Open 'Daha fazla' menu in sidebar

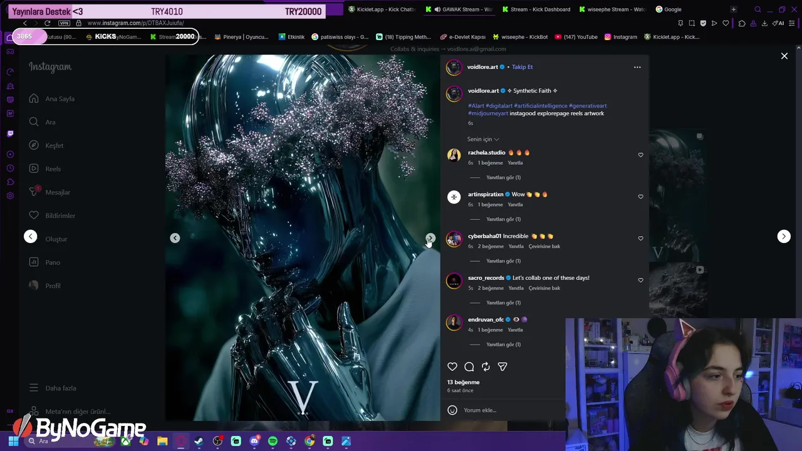click(53, 388)
